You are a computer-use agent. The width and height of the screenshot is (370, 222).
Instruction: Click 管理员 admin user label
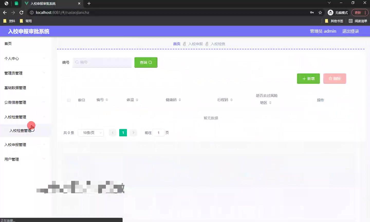[323, 31]
